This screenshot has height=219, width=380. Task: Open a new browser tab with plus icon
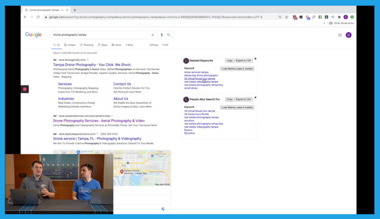pos(75,10)
